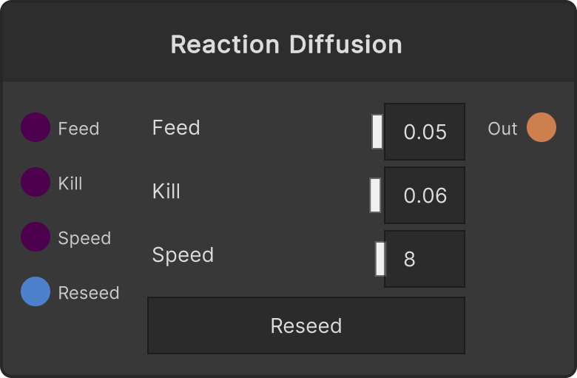This screenshot has height=378, width=577.
Task: Click the Feed slider handle
Action: point(377,132)
